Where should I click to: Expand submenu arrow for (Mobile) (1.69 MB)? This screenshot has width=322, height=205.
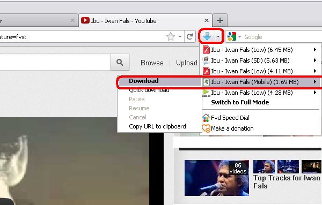click(315, 82)
